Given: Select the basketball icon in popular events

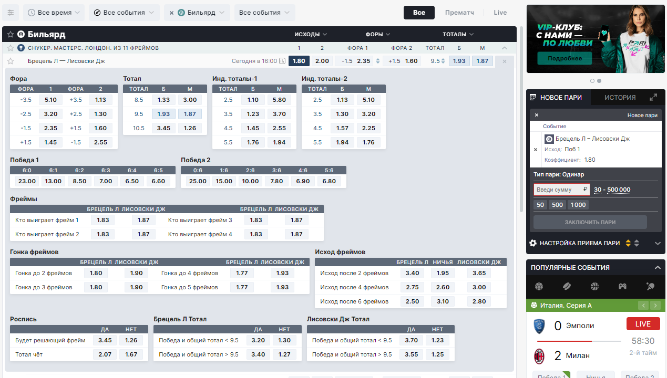Looking at the screenshot, I should point(594,287).
